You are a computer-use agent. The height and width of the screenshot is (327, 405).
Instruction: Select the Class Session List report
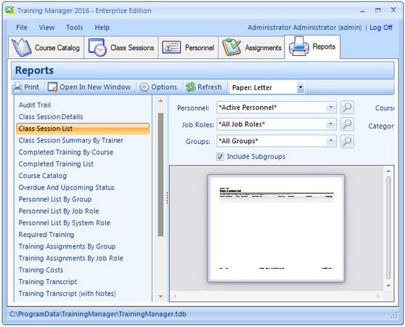pyautogui.click(x=83, y=129)
